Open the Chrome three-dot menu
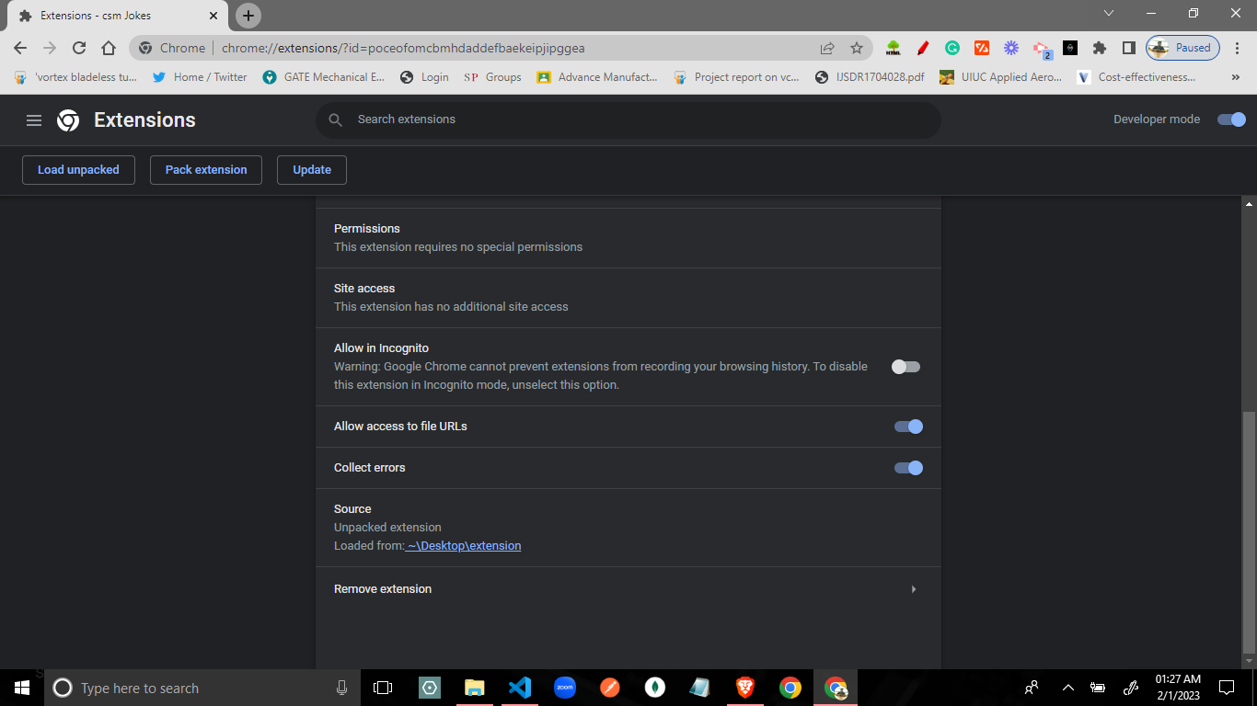Image resolution: width=1257 pixels, height=706 pixels. coord(1236,47)
